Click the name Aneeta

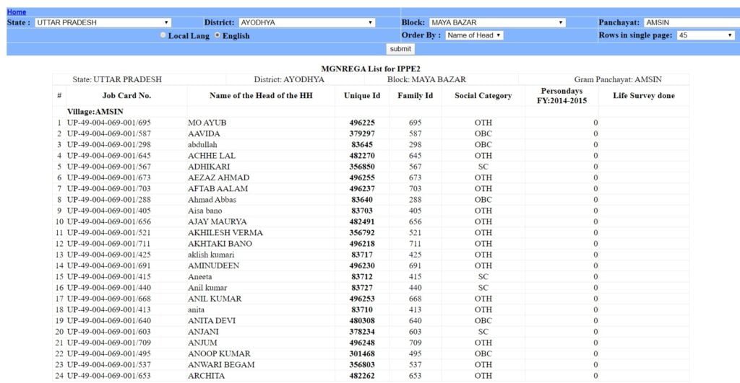click(199, 276)
